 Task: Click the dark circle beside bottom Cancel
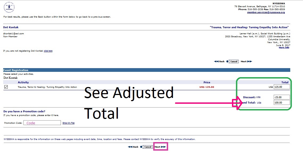click(141, 147)
